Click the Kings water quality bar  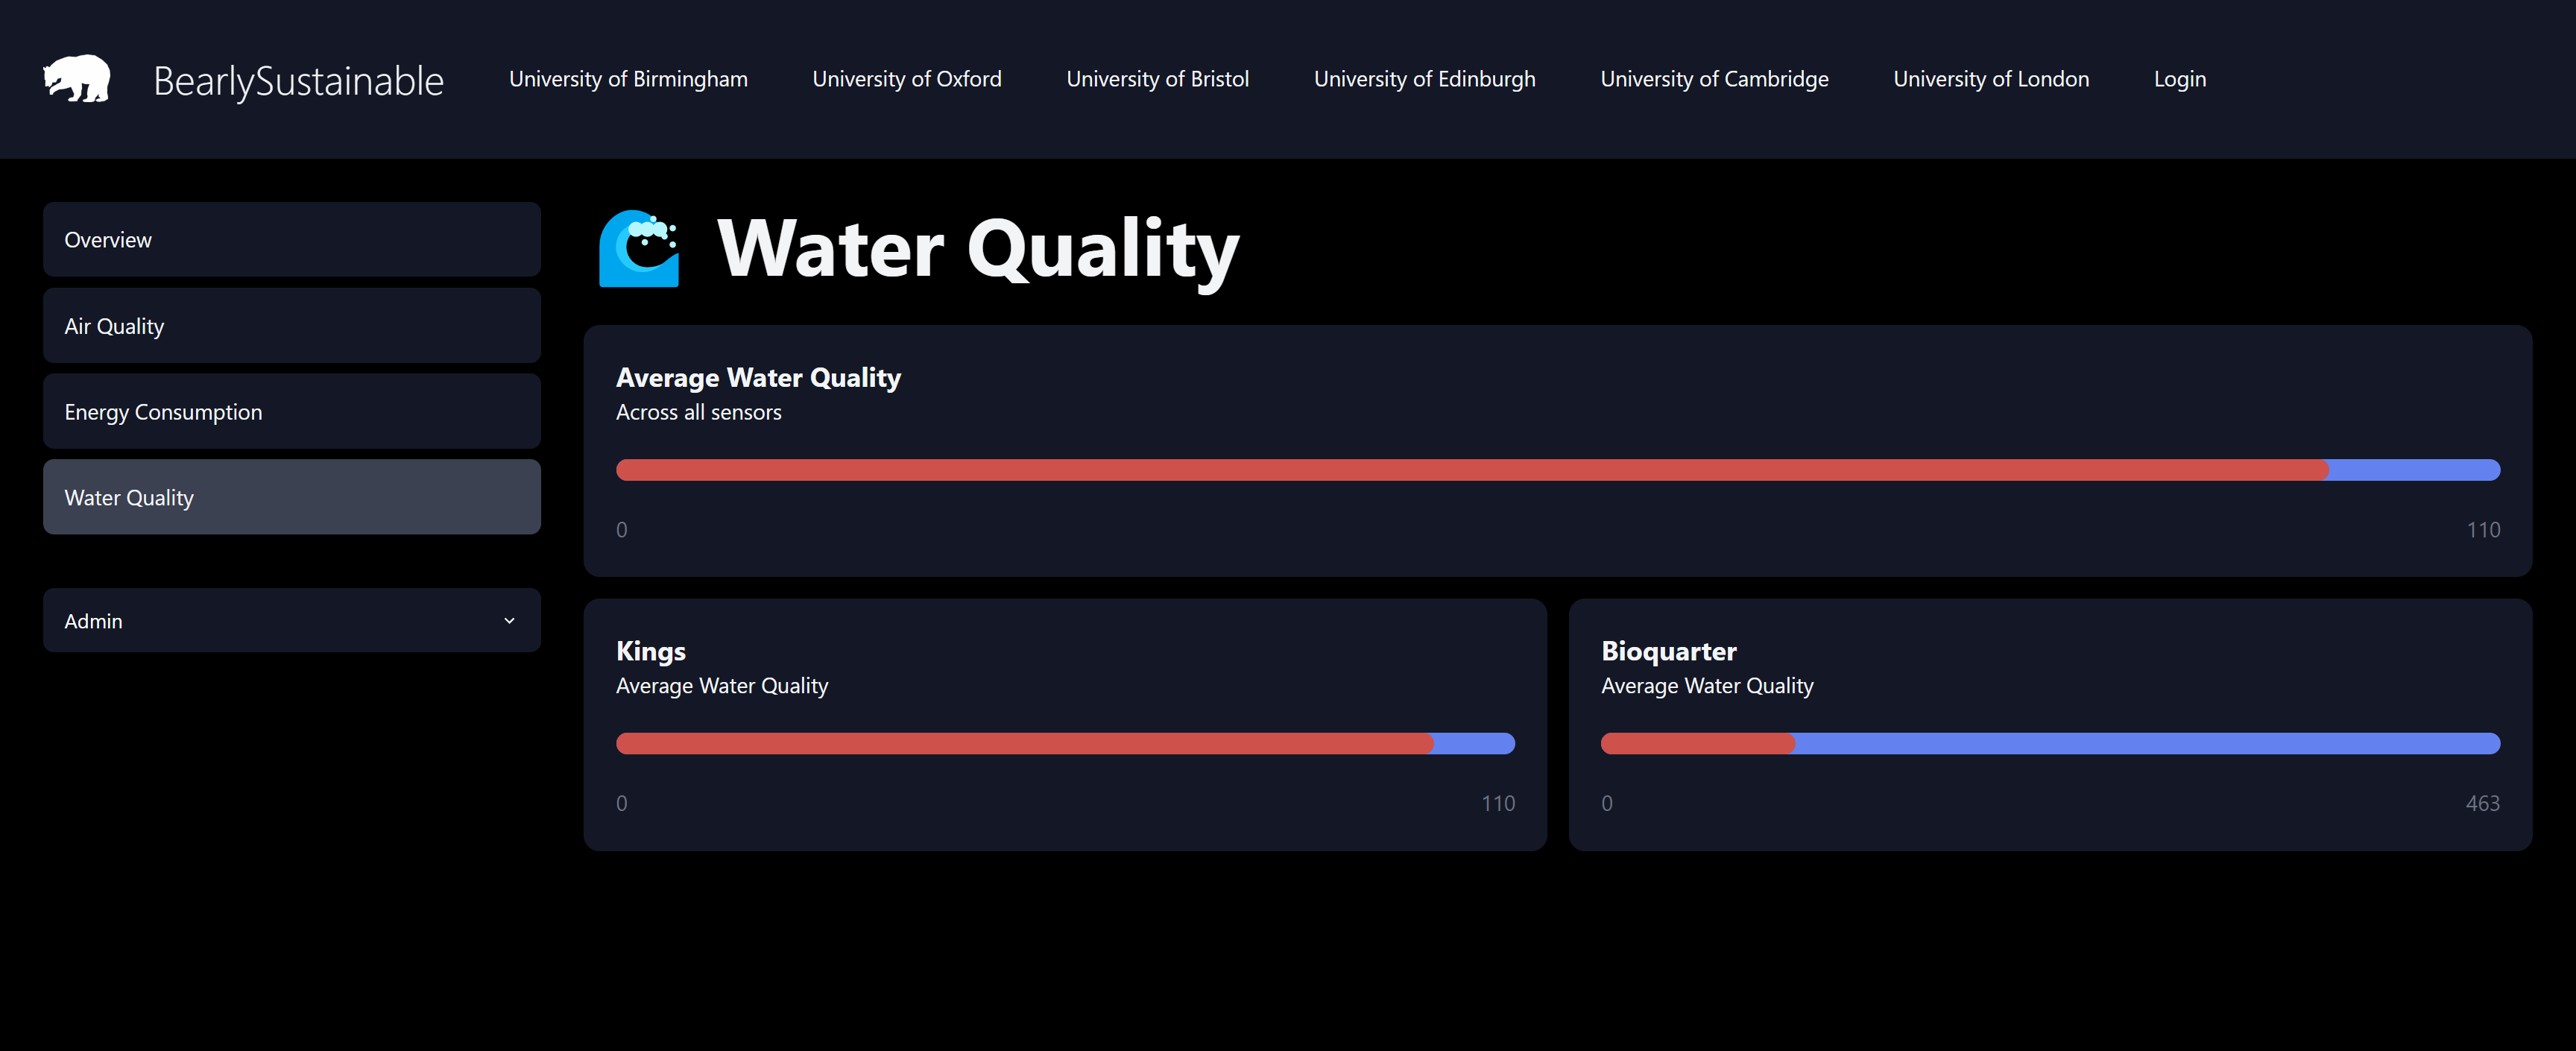click(x=1065, y=744)
